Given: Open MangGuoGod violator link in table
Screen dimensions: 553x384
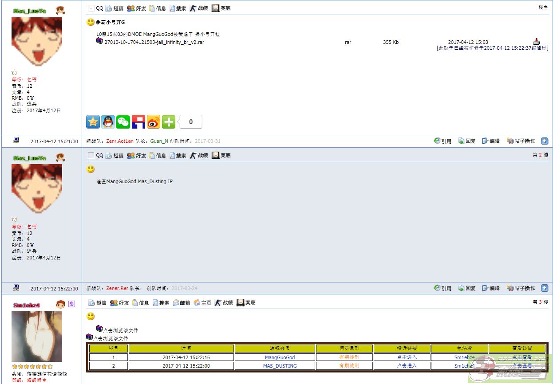Looking at the screenshot, I should click(280, 357).
